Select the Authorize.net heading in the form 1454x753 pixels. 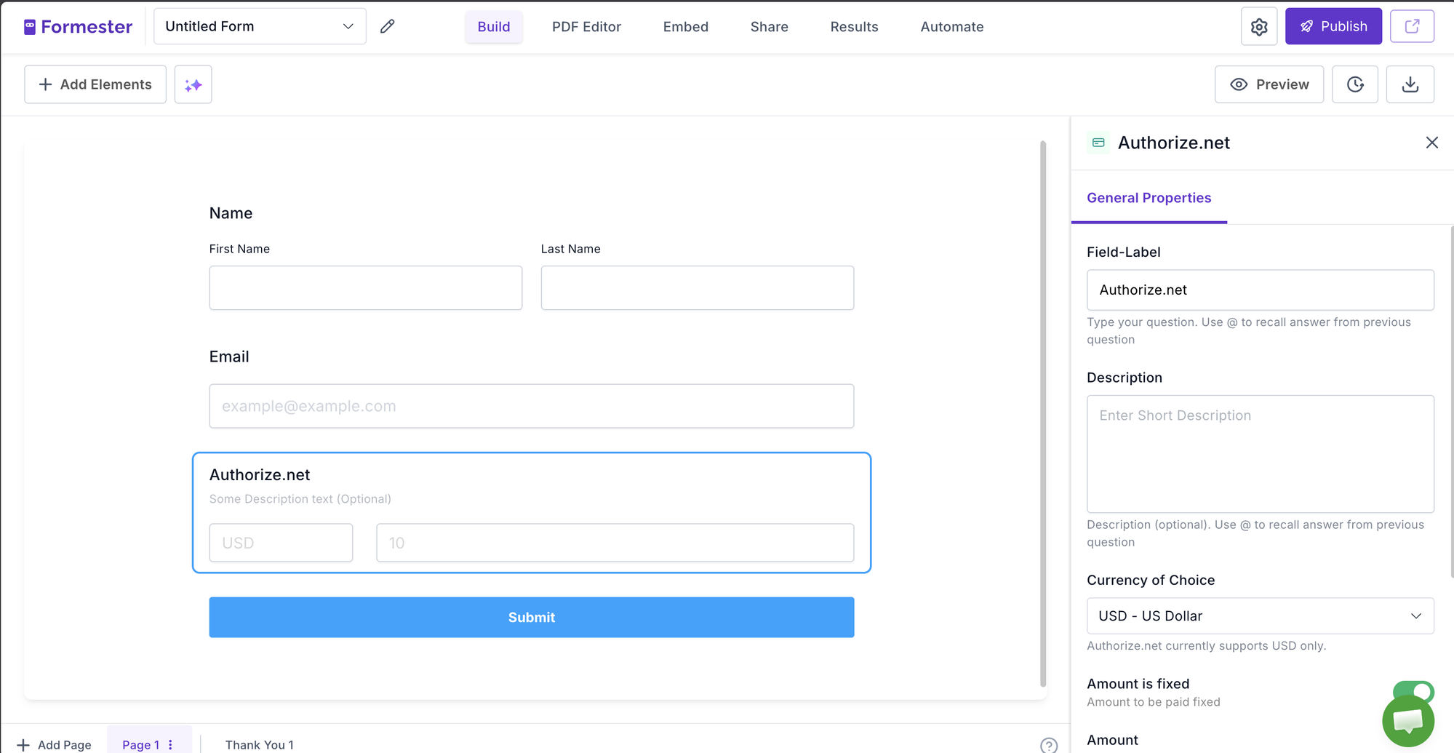pos(260,474)
